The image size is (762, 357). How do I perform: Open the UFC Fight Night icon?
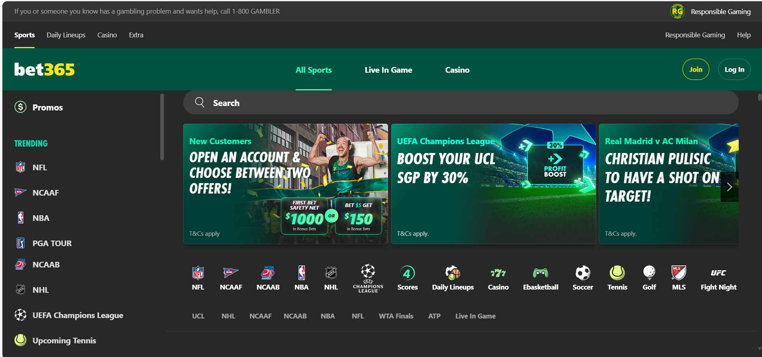[718, 273]
